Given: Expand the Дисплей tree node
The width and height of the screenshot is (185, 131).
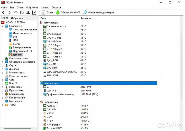Looking at the screenshot, I should (3, 69).
